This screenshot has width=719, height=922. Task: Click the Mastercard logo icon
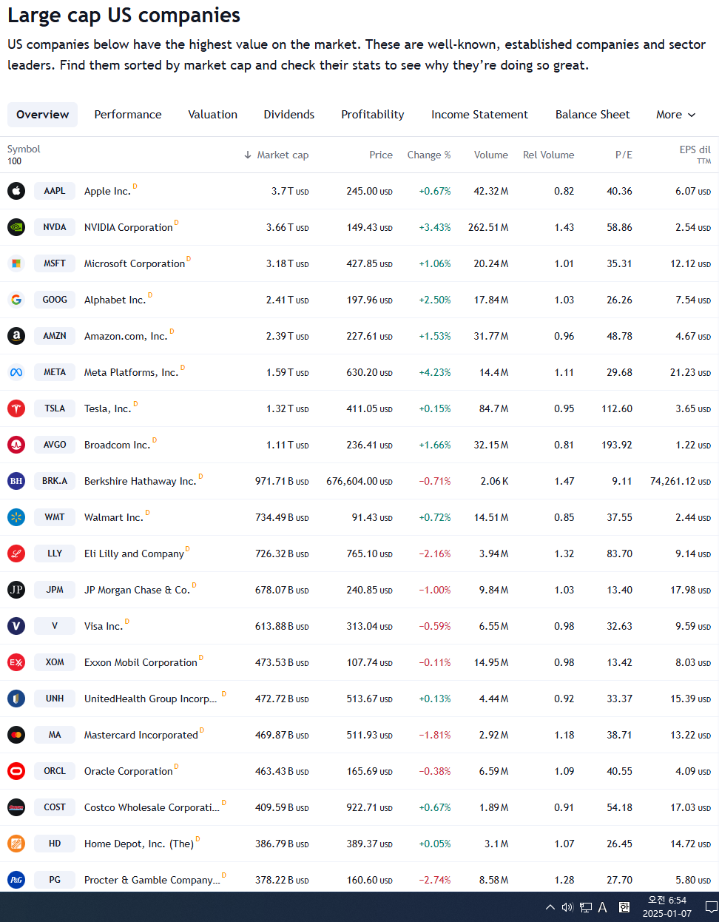click(16, 735)
